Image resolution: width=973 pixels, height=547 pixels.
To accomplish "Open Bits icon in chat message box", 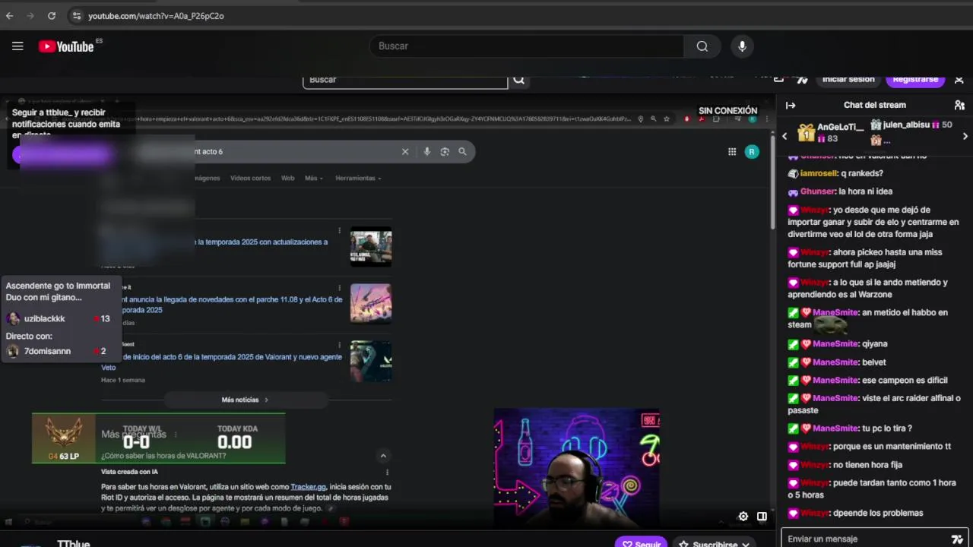I will tap(957, 539).
